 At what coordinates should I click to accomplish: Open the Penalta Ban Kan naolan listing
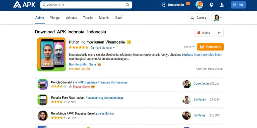tap(87, 98)
